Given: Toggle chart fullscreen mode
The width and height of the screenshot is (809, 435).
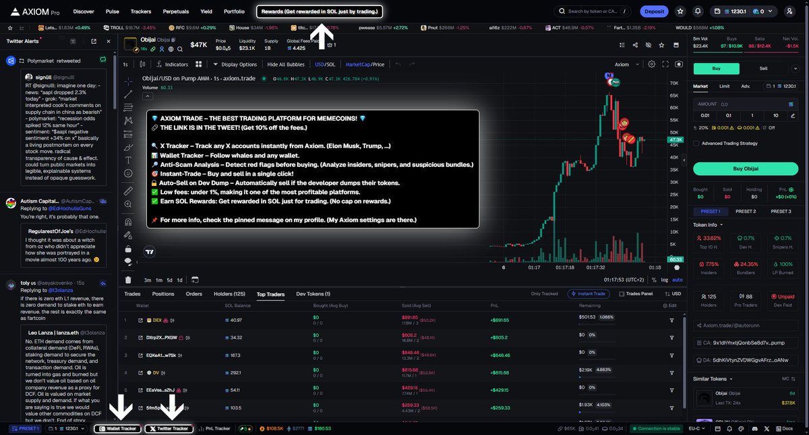Looking at the screenshot, I should pos(665,65).
